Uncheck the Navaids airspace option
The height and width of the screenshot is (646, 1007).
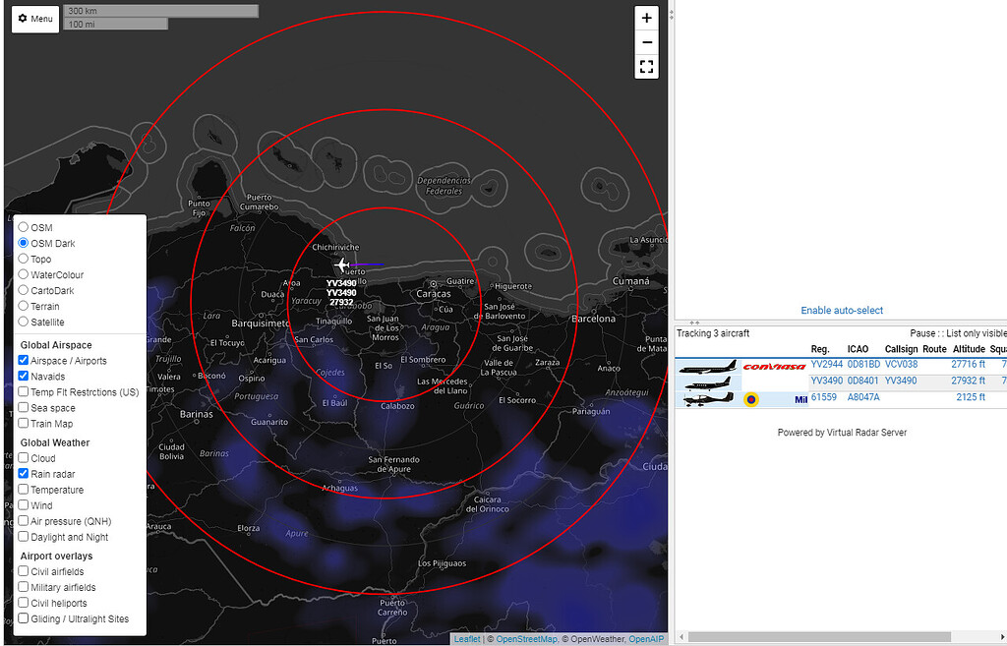(23, 376)
